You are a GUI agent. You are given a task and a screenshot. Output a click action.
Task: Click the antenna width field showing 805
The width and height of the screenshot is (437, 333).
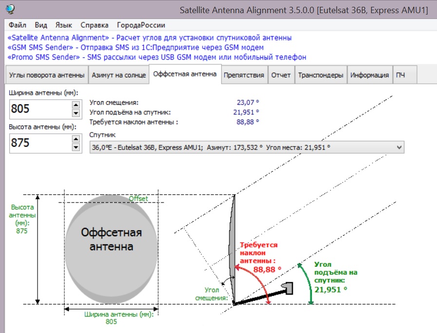click(39, 109)
